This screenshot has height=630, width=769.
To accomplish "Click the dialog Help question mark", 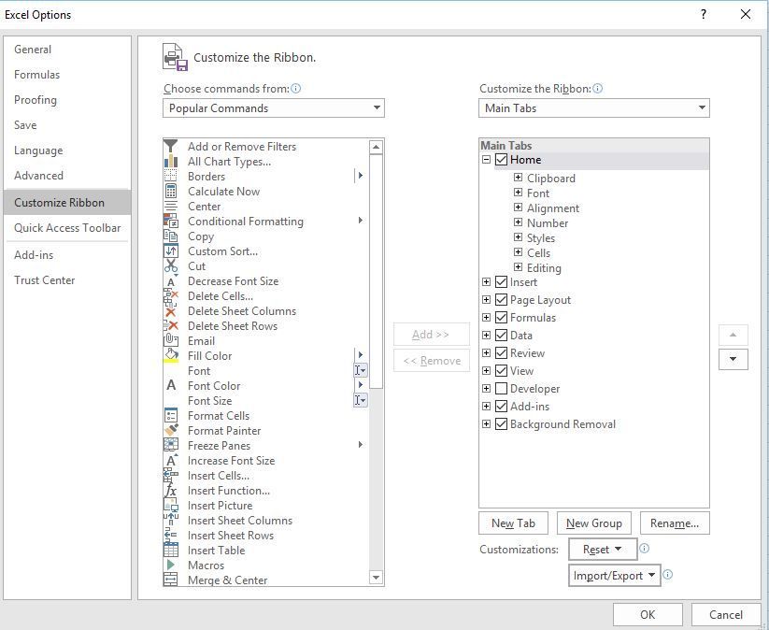I will [704, 14].
